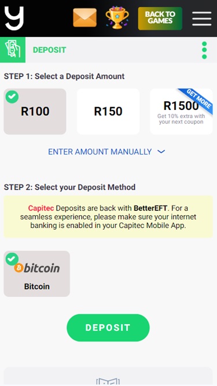
Task: Select the Deposit section title
Action: (49, 50)
